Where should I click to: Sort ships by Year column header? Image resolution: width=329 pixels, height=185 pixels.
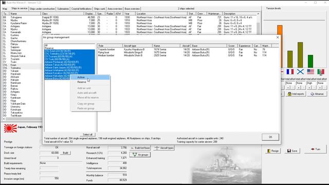pos(129,14)
